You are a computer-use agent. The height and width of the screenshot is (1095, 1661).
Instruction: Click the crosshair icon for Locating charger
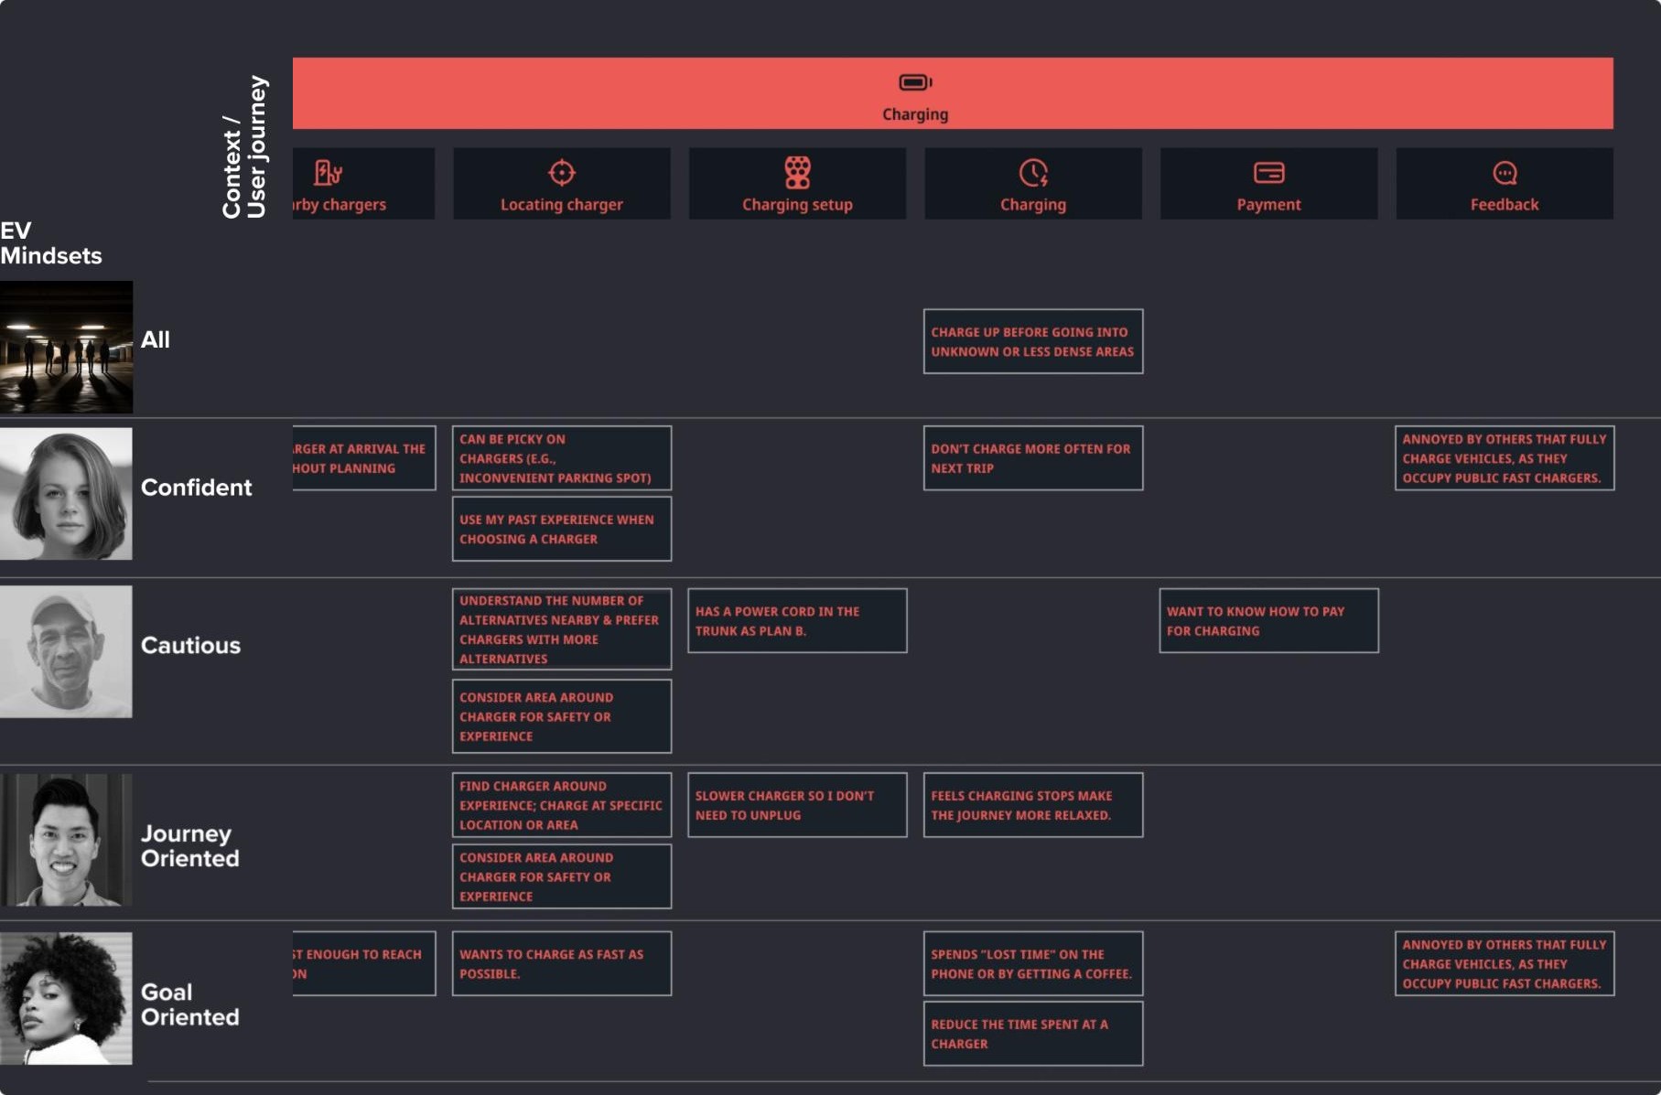562,172
